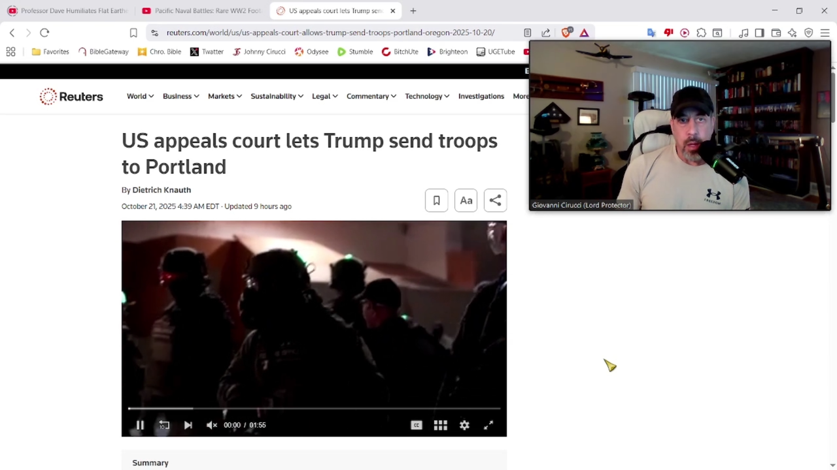837x470 pixels.
Task: Open video grid view icon
Action: coord(440,425)
